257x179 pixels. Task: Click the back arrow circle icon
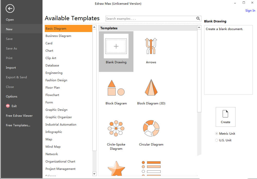pos(10,9)
